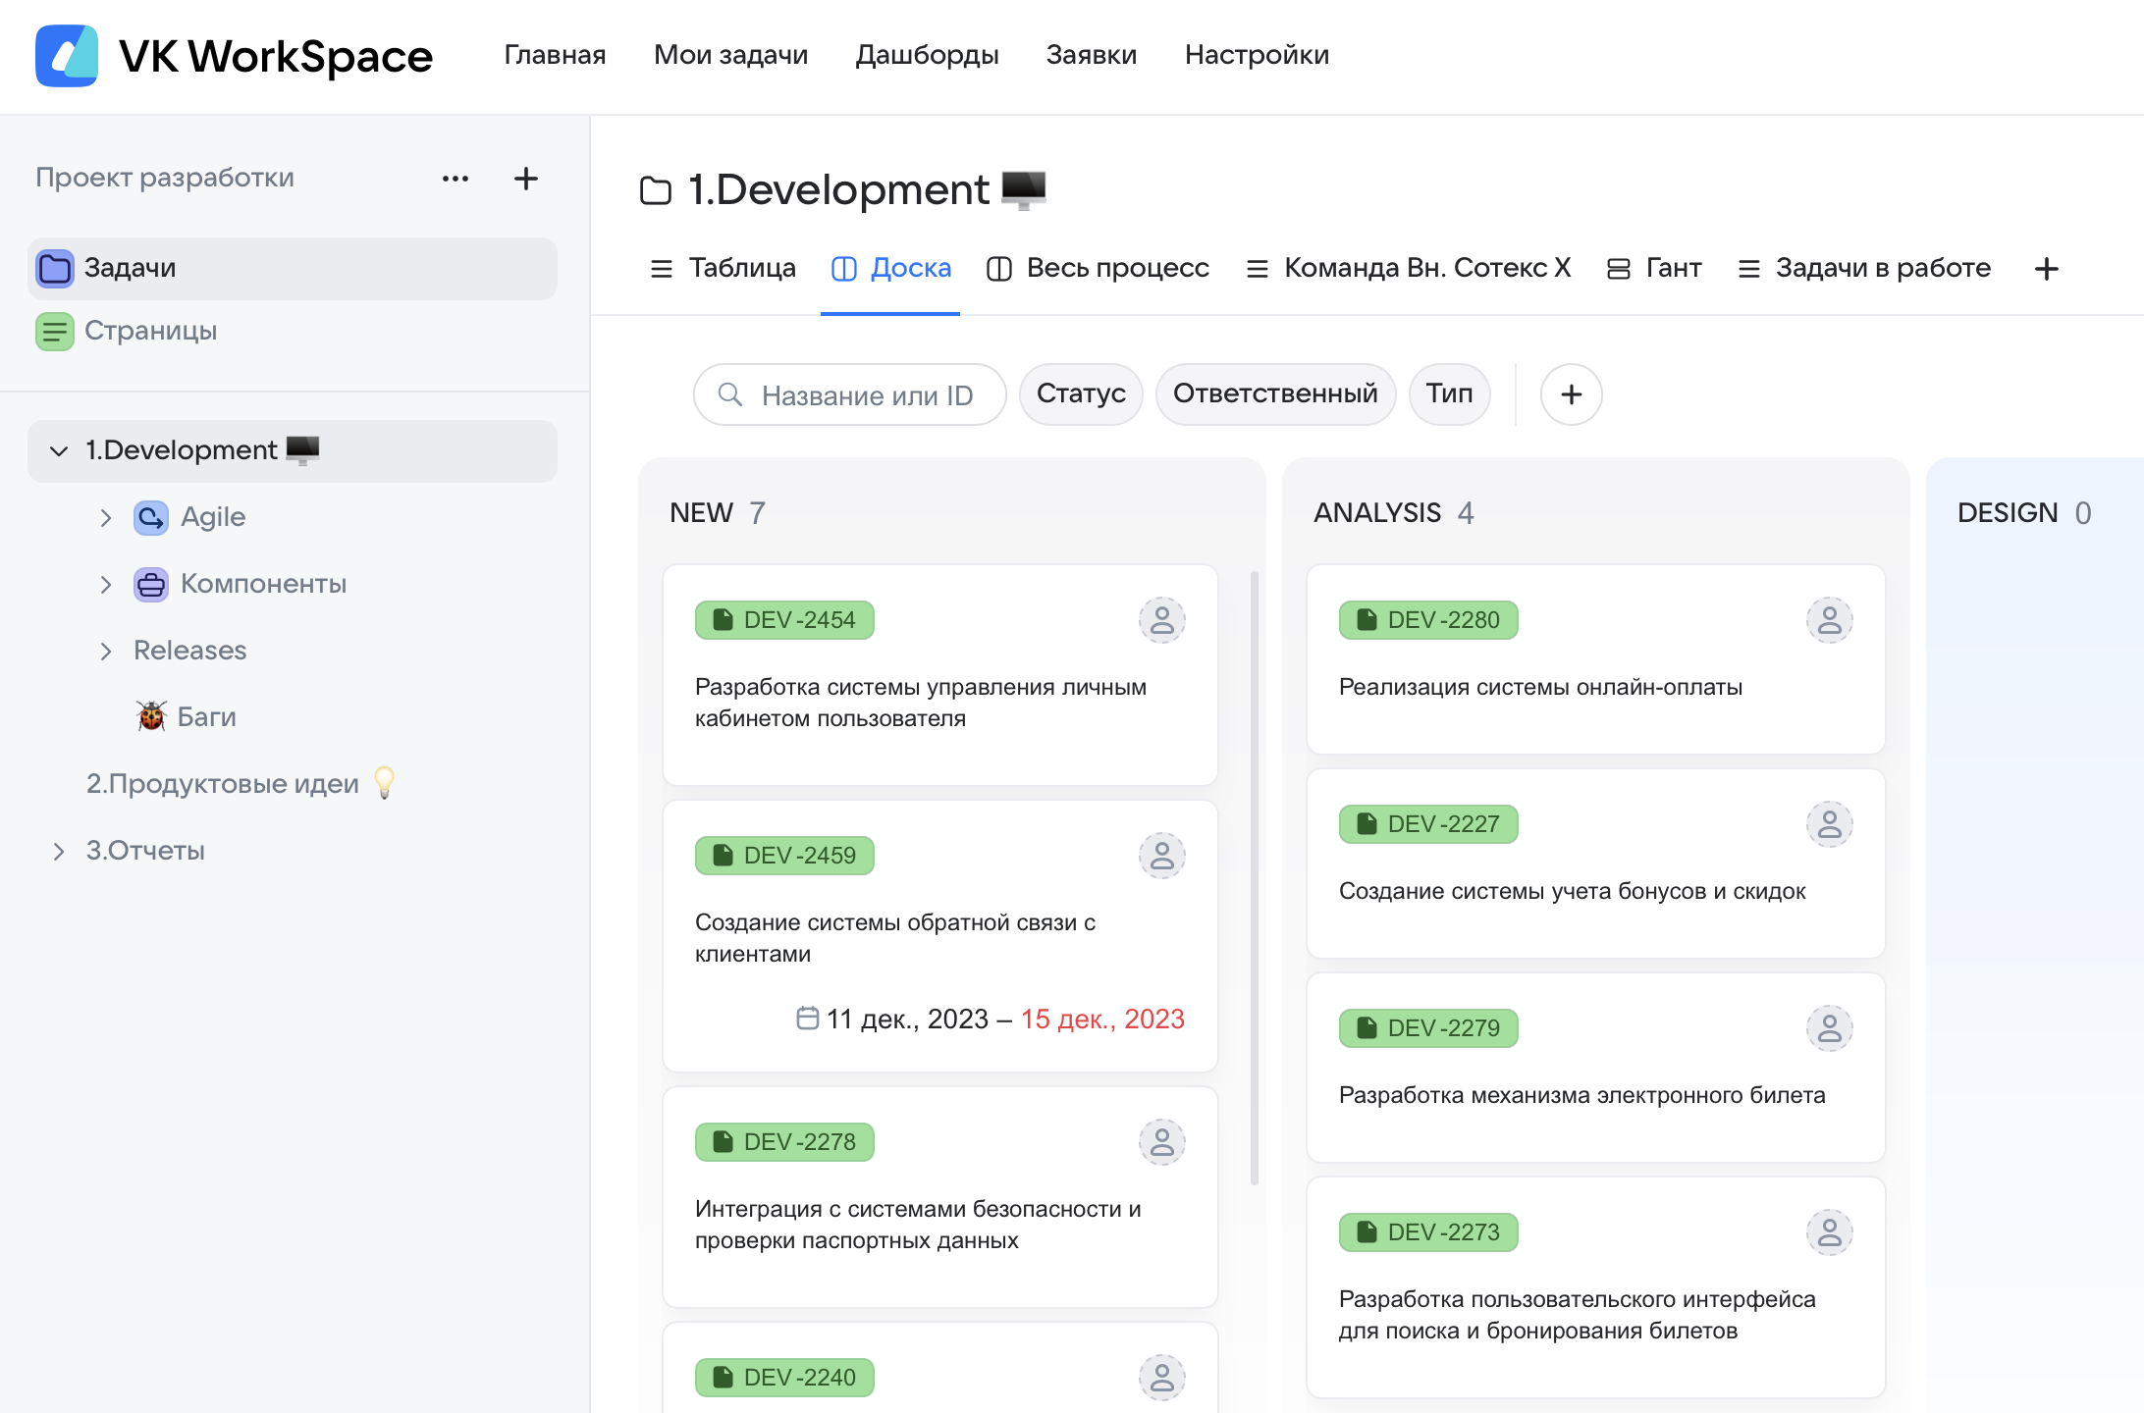
Task: Open project options three-dots menu
Action: [456, 179]
